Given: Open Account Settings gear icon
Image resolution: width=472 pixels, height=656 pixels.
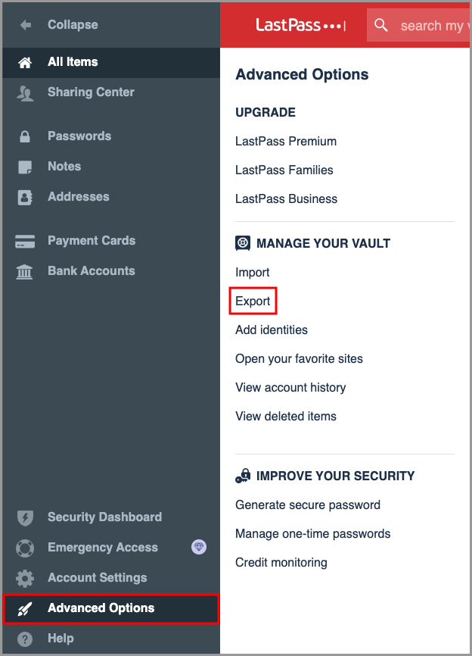Looking at the screenshot, I should 25,578.
